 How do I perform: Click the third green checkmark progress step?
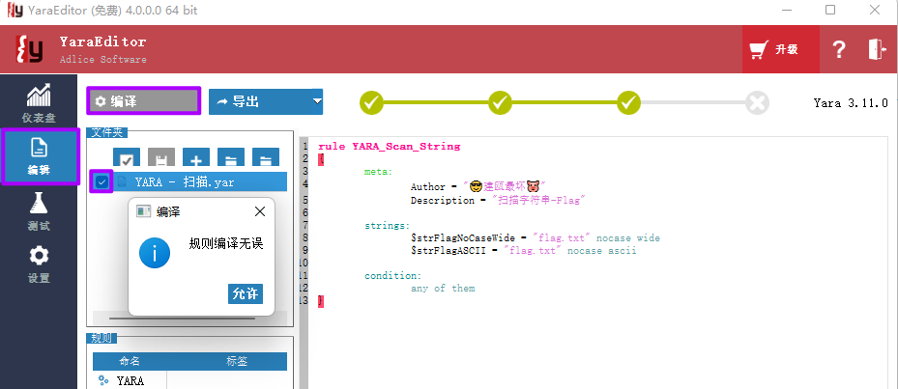point(629,103)
